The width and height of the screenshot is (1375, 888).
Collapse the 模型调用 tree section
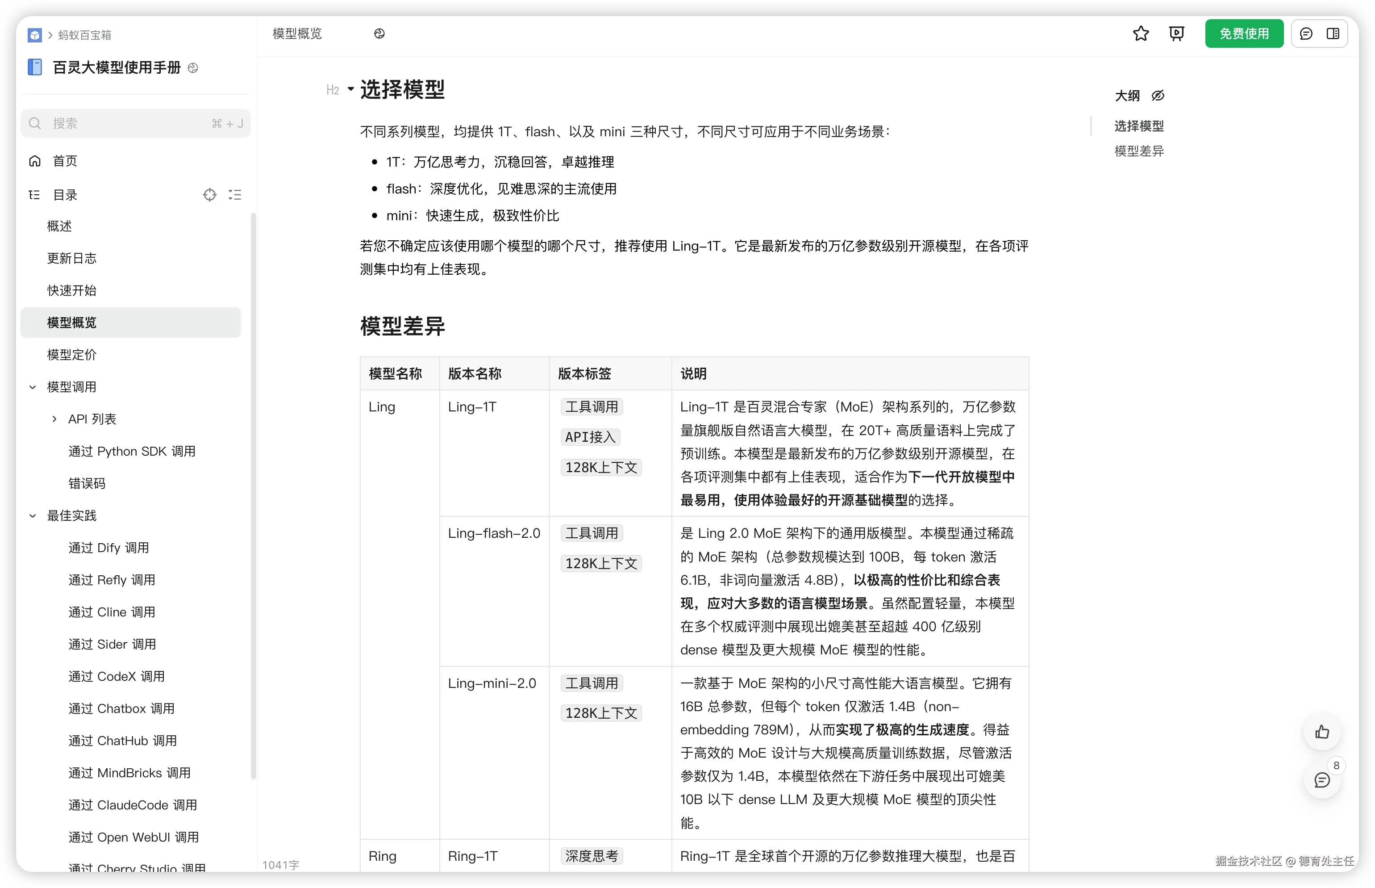click(33, 387)
